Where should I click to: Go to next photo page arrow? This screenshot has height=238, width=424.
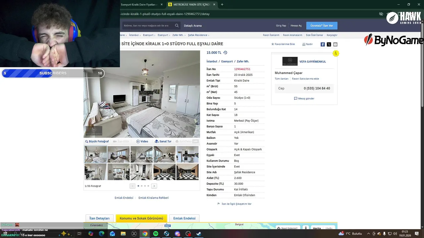tap(154, 186)
